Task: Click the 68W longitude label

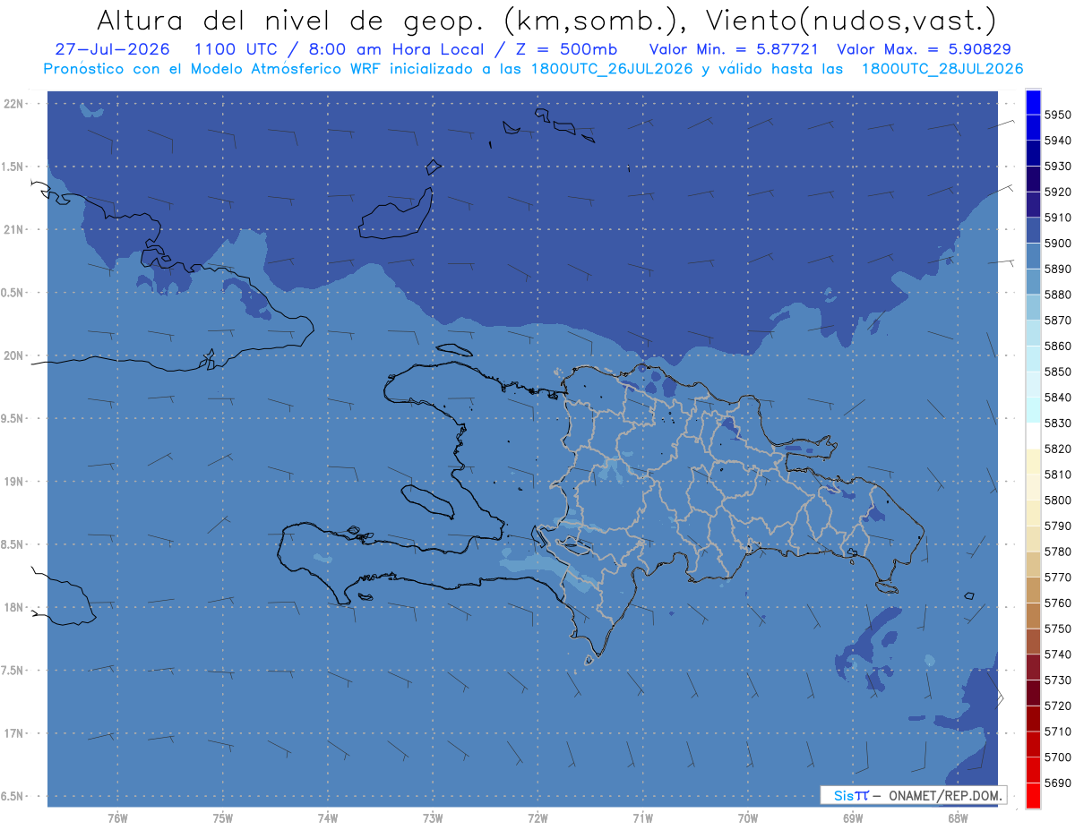Action: click(958, 818)
